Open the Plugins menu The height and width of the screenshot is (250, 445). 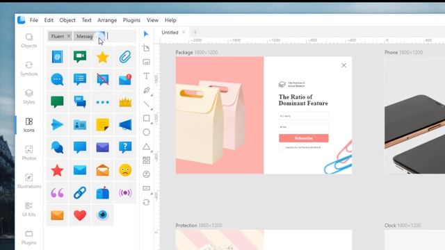pyautogui.click(x=131, y=20)
